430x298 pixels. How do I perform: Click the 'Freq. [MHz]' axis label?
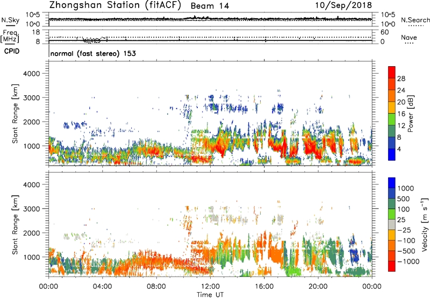(10, 37)
